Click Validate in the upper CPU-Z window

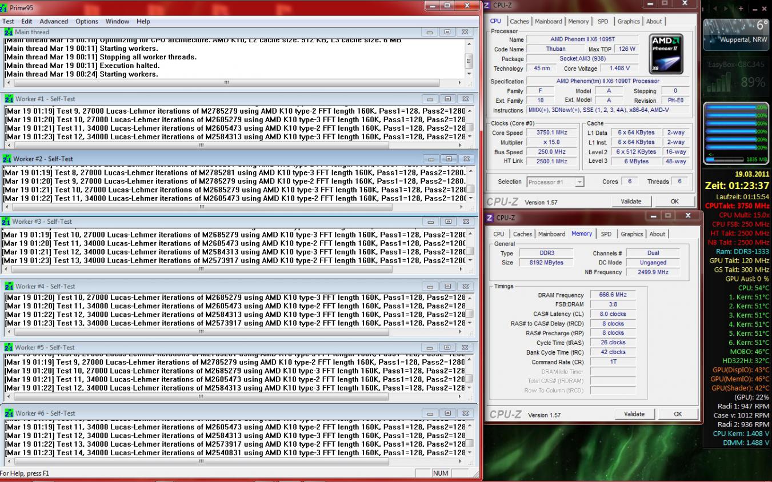(x=631, y=201)
